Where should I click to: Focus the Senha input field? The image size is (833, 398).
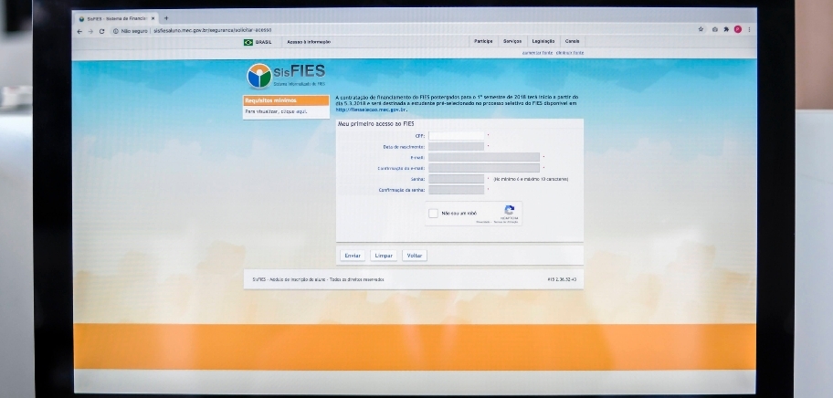[x=457, y=179]
